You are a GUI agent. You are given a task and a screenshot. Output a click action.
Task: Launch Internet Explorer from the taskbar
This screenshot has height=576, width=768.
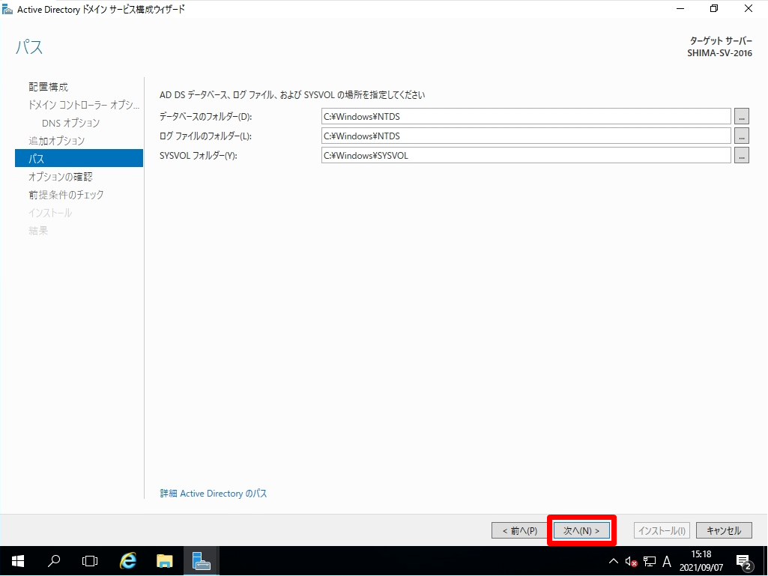(128, 561)
